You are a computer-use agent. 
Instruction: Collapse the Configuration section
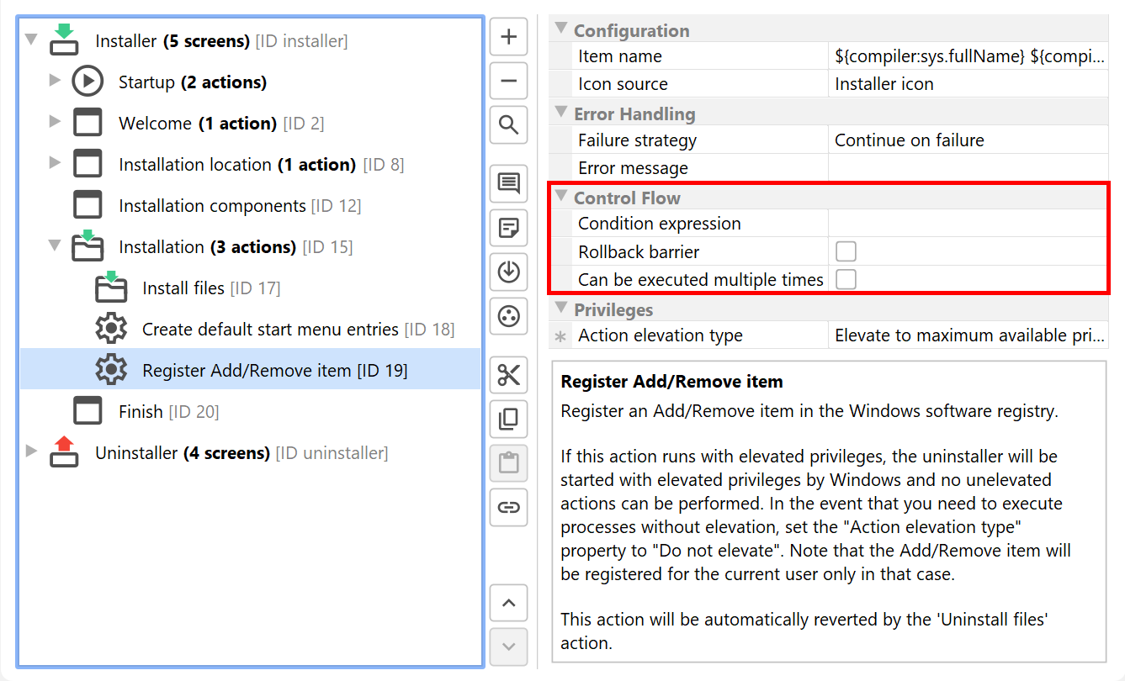tap(561, 29)
